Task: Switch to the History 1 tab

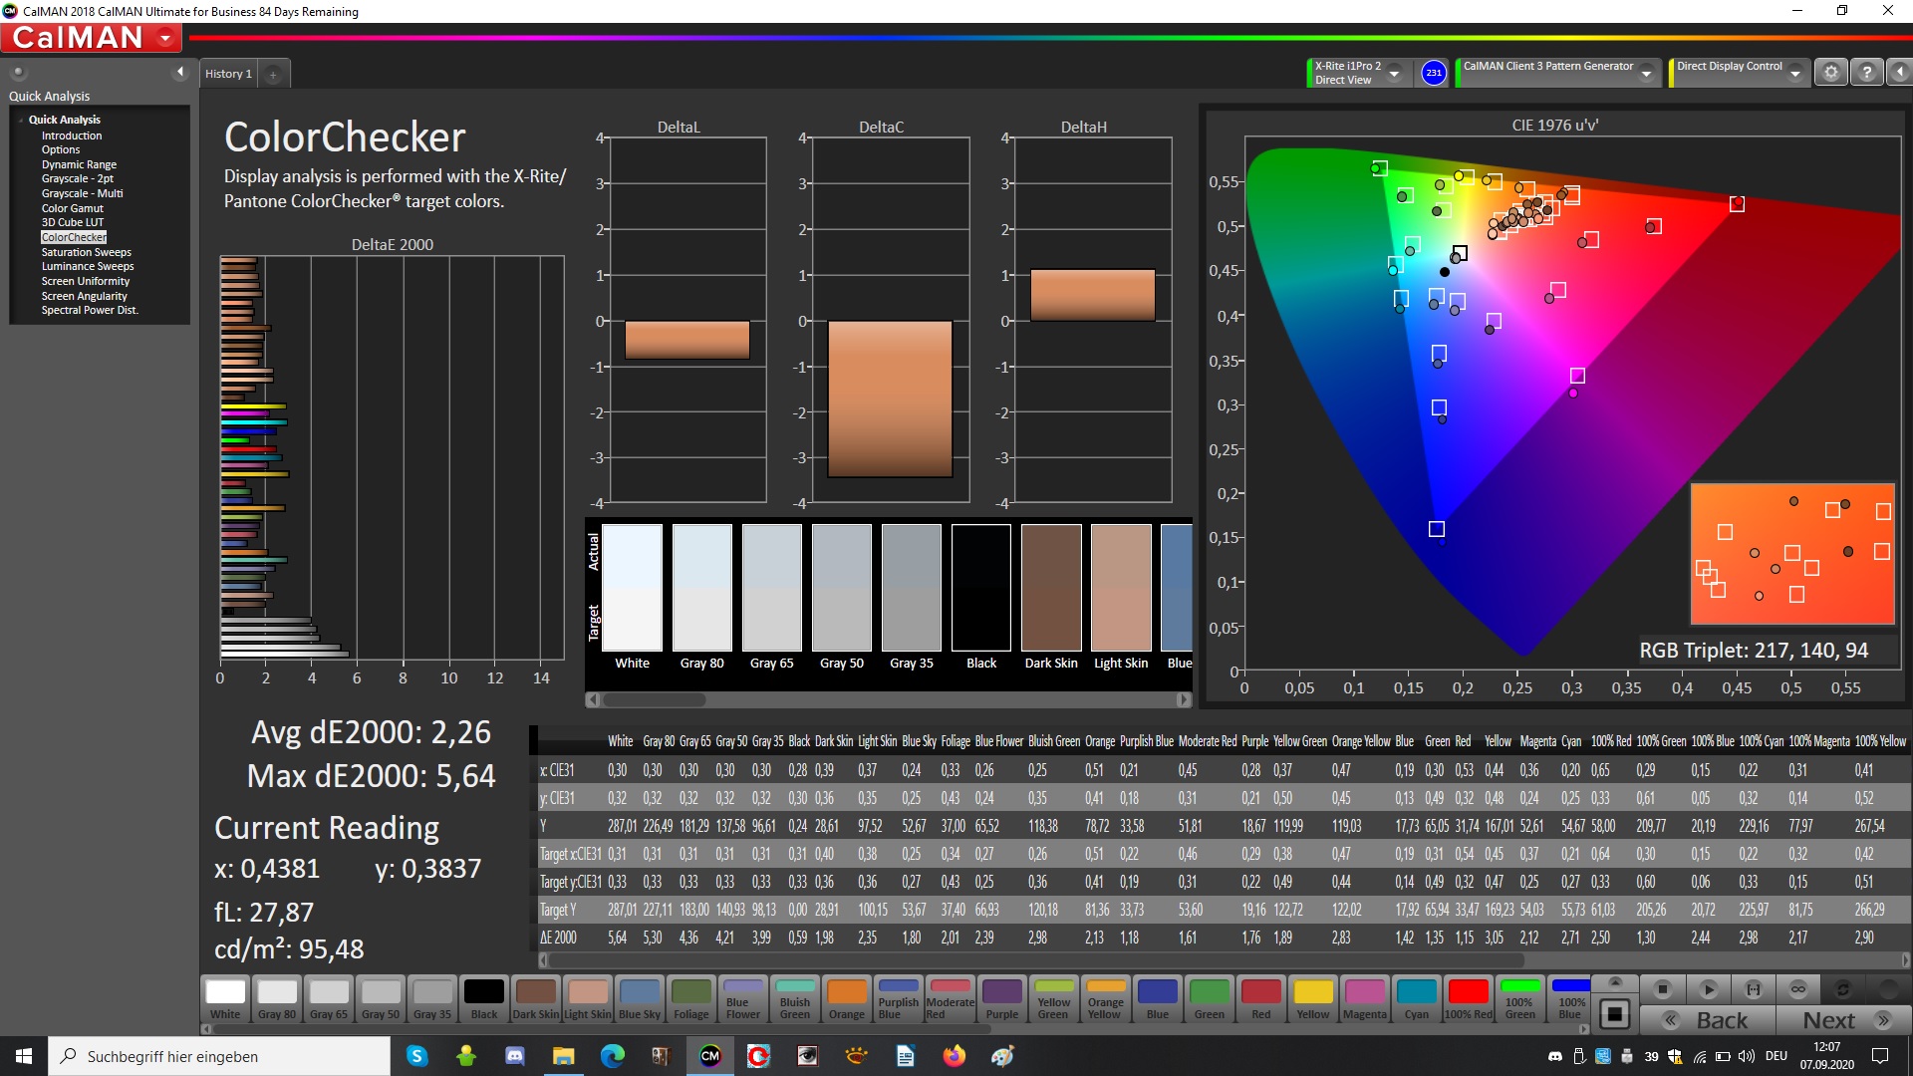Action: coord(228,74)
